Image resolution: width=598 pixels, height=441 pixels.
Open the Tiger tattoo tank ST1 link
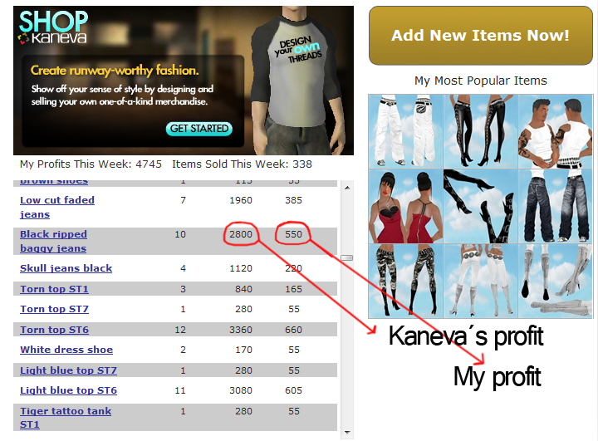pos(66,418)
